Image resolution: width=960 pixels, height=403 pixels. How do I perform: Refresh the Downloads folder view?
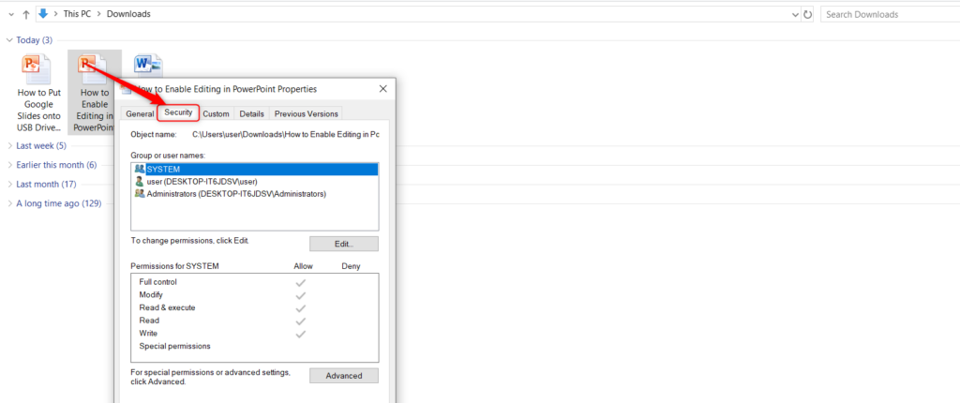pos(808,14)
